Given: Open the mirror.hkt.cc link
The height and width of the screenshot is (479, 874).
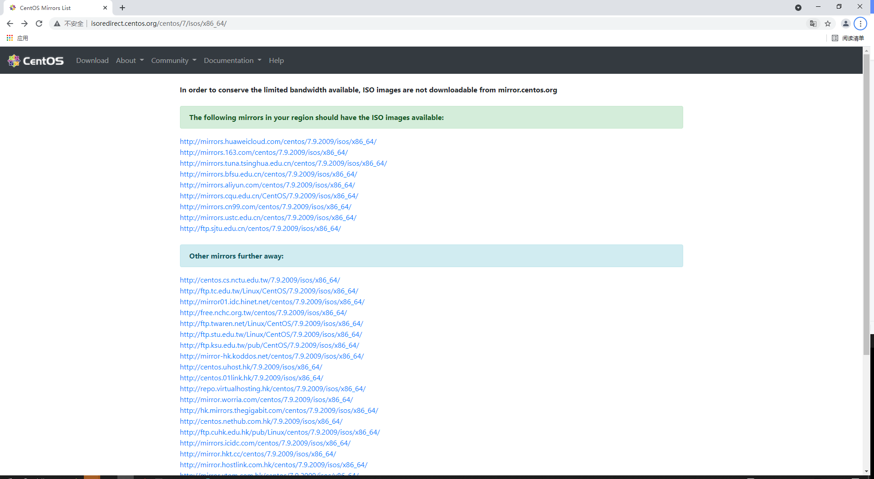Looking at the screenshot, I should [258, 454].
